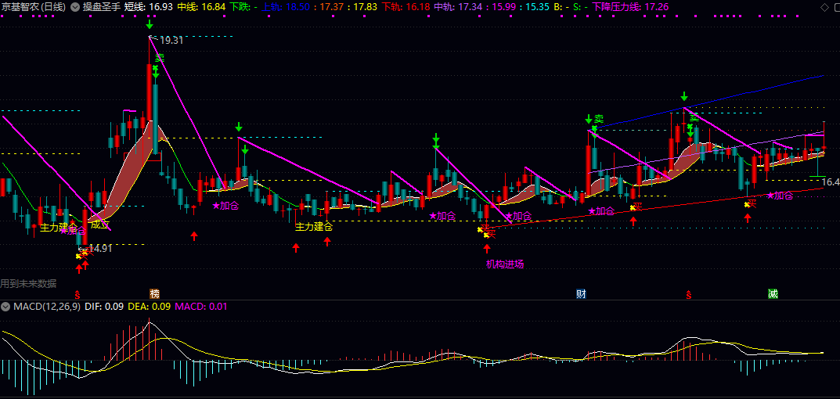Click the '财' financial report marker
This screenshot has width=840, height=399.
pyautogui.click(x=581, y=294)
